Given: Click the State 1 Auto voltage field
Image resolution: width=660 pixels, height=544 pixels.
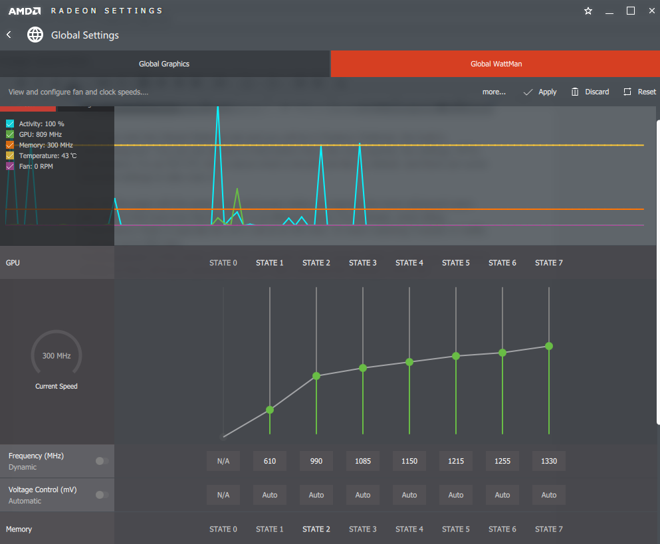Looking at the screenshot, I should tap(270, 495).
